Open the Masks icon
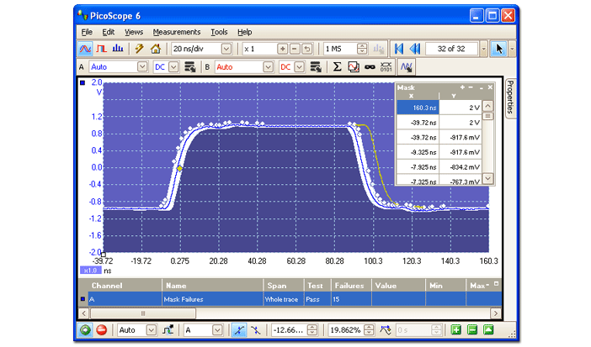This screenshot has width=591, height=347. pyautogui.click(x=370, y=67)
